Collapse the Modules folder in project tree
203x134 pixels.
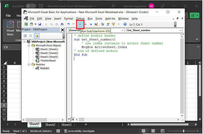coord(29,65)
